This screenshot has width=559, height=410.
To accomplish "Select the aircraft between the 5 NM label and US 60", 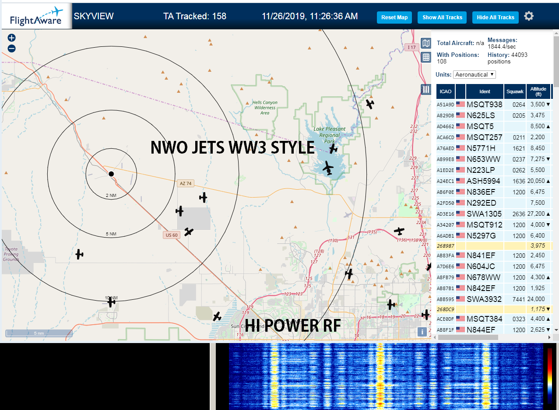I will click(179, 211).
